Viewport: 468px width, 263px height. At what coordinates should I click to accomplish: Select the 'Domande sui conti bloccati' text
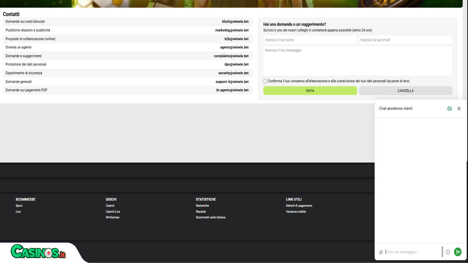(25, 22)
